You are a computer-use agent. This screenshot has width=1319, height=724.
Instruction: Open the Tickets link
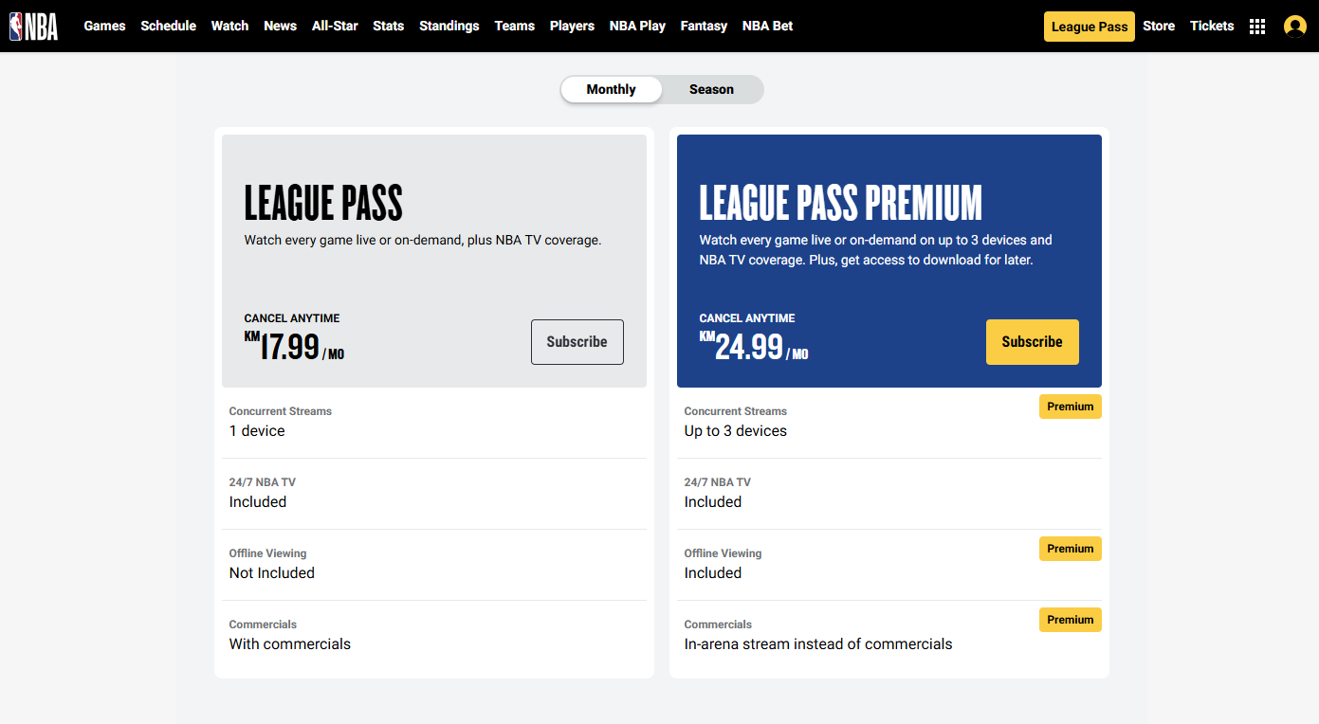tap(1212, 26)
